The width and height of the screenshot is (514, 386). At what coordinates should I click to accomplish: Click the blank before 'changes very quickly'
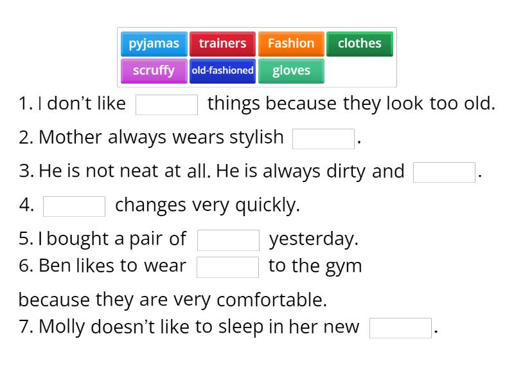tap(74, 205)
